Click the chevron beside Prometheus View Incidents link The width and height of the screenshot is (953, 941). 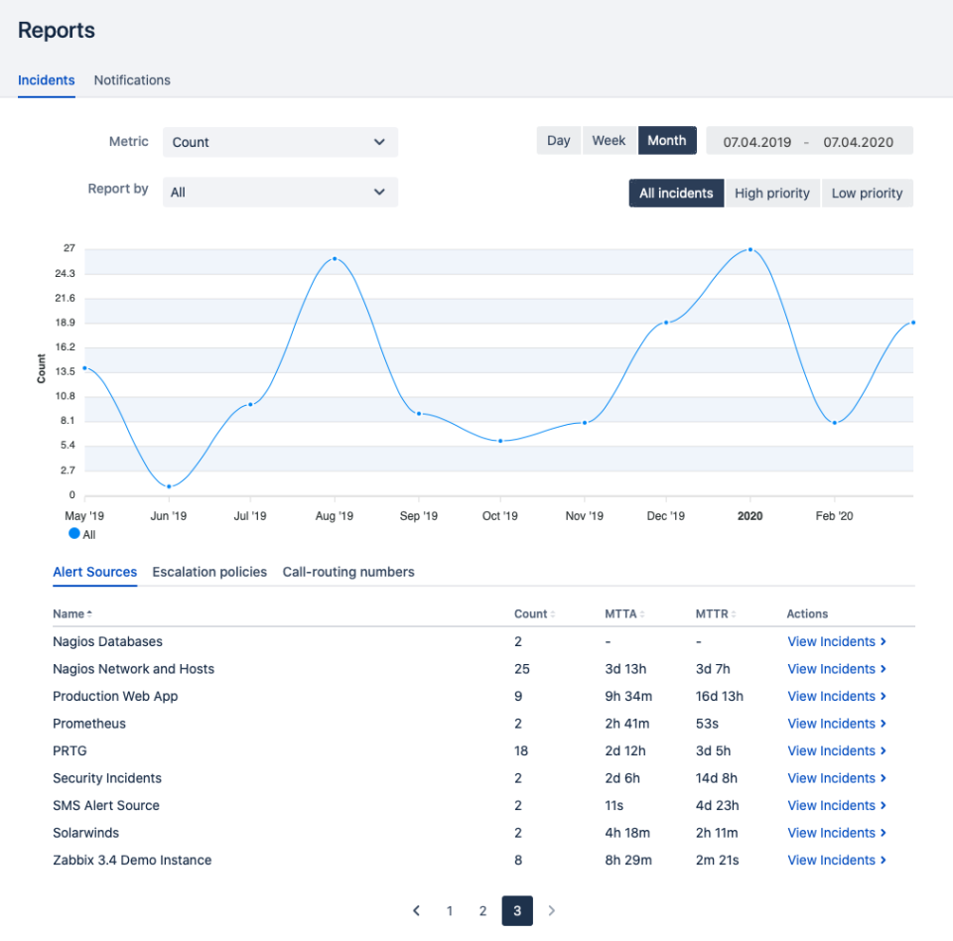(885, 723)
